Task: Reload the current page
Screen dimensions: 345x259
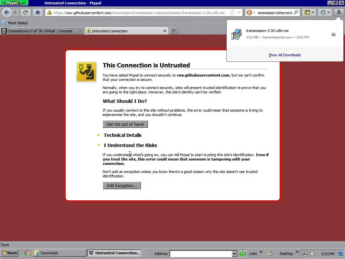Action: coord(26,12)
